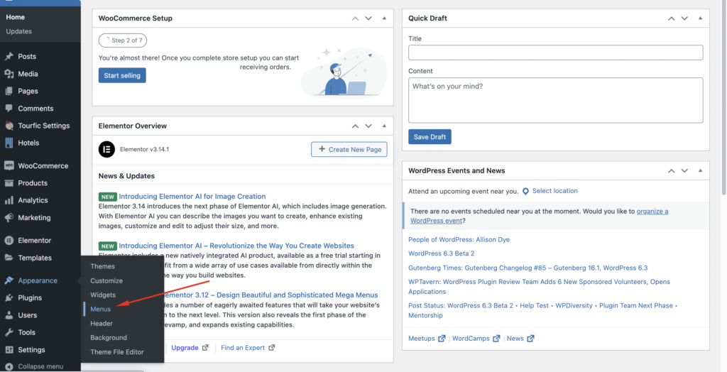Click the Start selling button
727x372 pixels.
click(x=122, y=75)
